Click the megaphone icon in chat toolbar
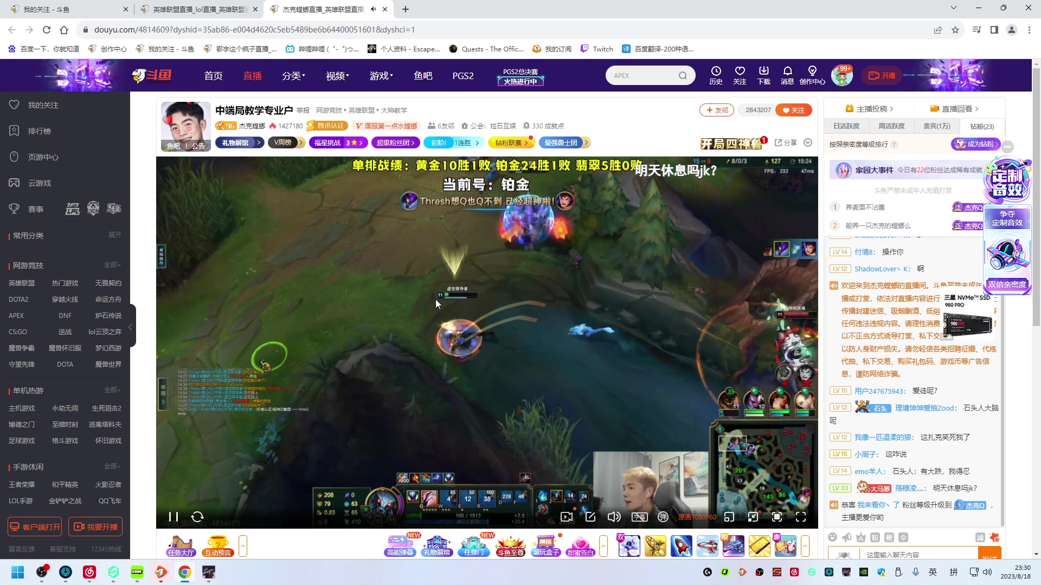 [847, 537]
